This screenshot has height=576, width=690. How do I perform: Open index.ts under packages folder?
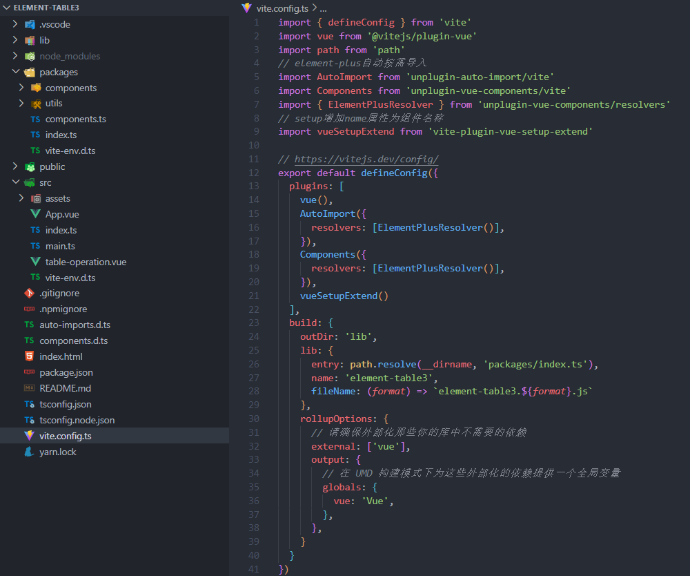tap(61, 135)
